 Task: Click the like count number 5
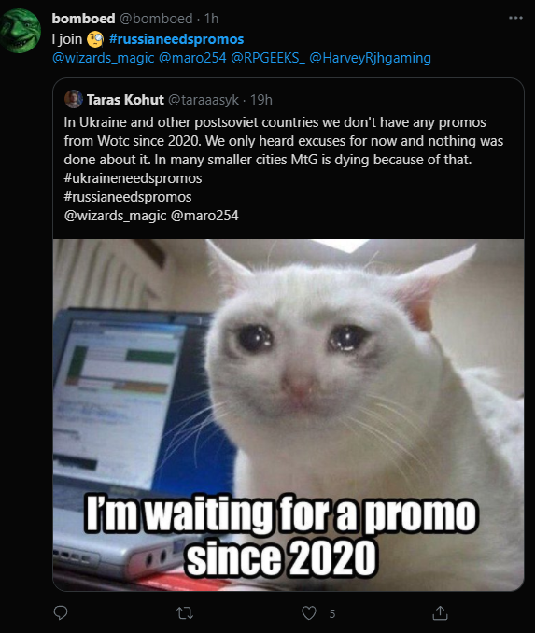[x=331, y=614]
